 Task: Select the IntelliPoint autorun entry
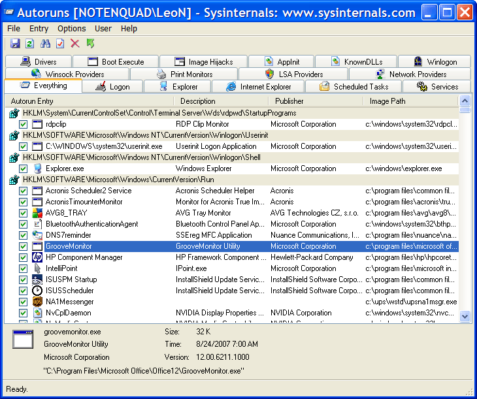tap(63, 268)
